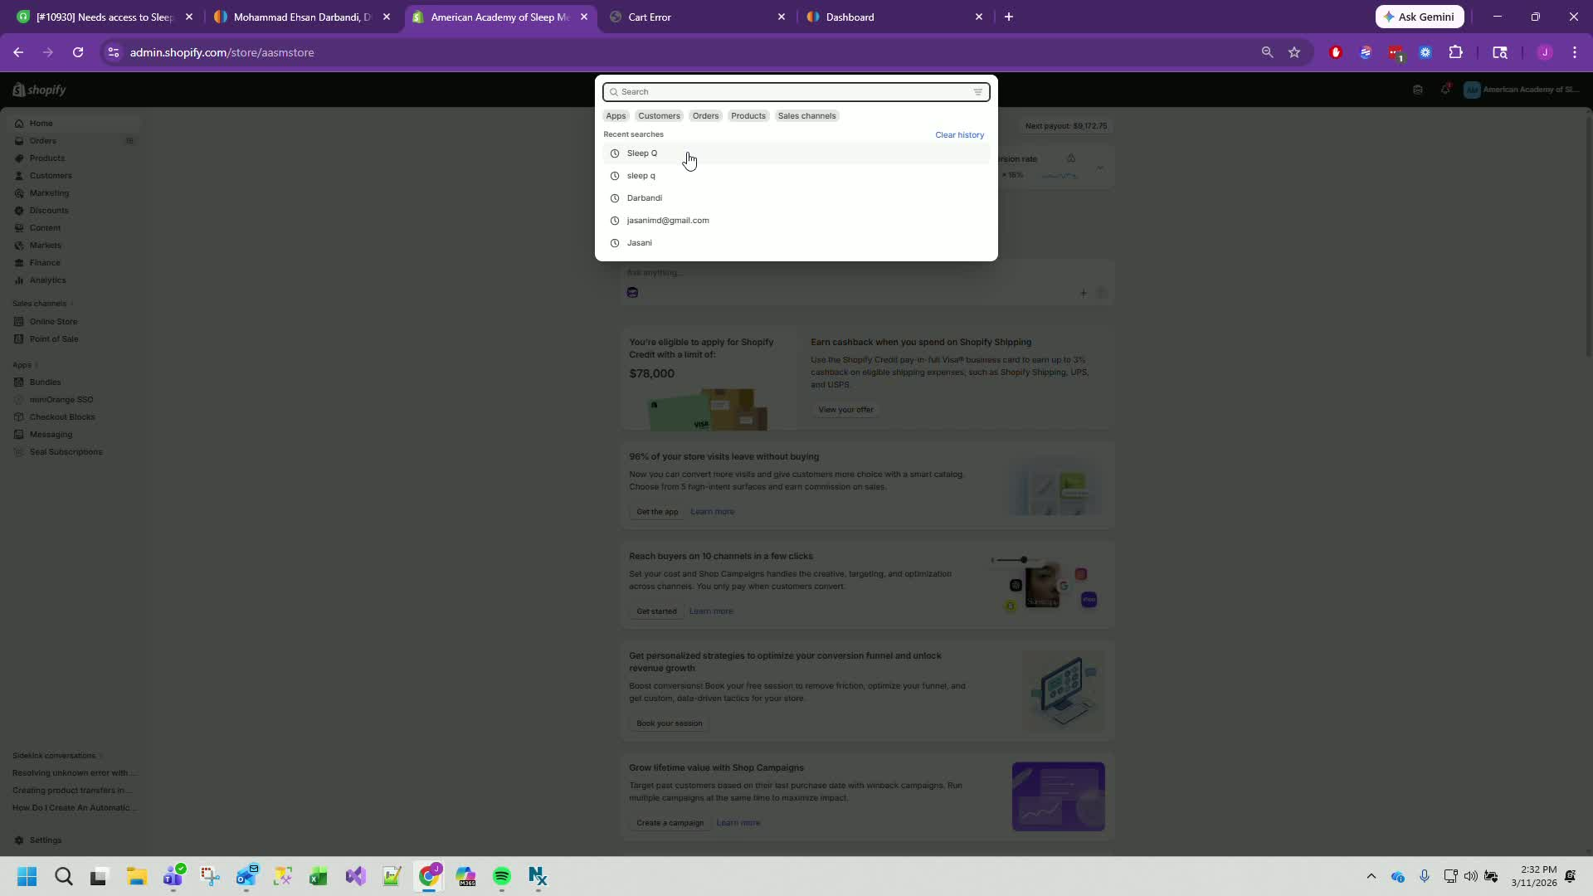The height and width of the screenshot is (896, 1593).
Task: Bookmark page with the star icon
Action: (1293, 52)
